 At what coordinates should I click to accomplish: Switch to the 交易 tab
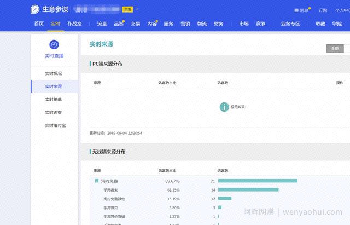pos(135,24)
